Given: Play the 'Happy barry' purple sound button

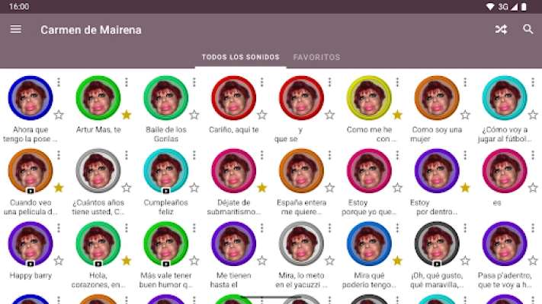Looking at the screenshot, I should (x=30, y=244).
